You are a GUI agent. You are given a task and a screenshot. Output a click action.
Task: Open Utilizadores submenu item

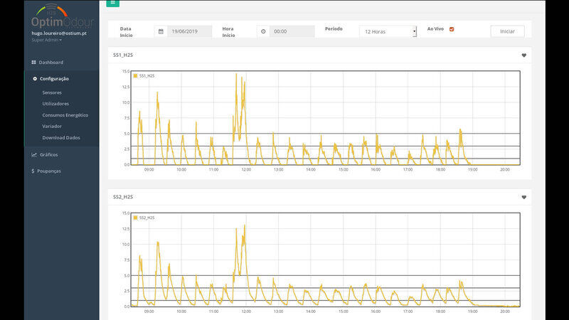click(x=55, y=104)
